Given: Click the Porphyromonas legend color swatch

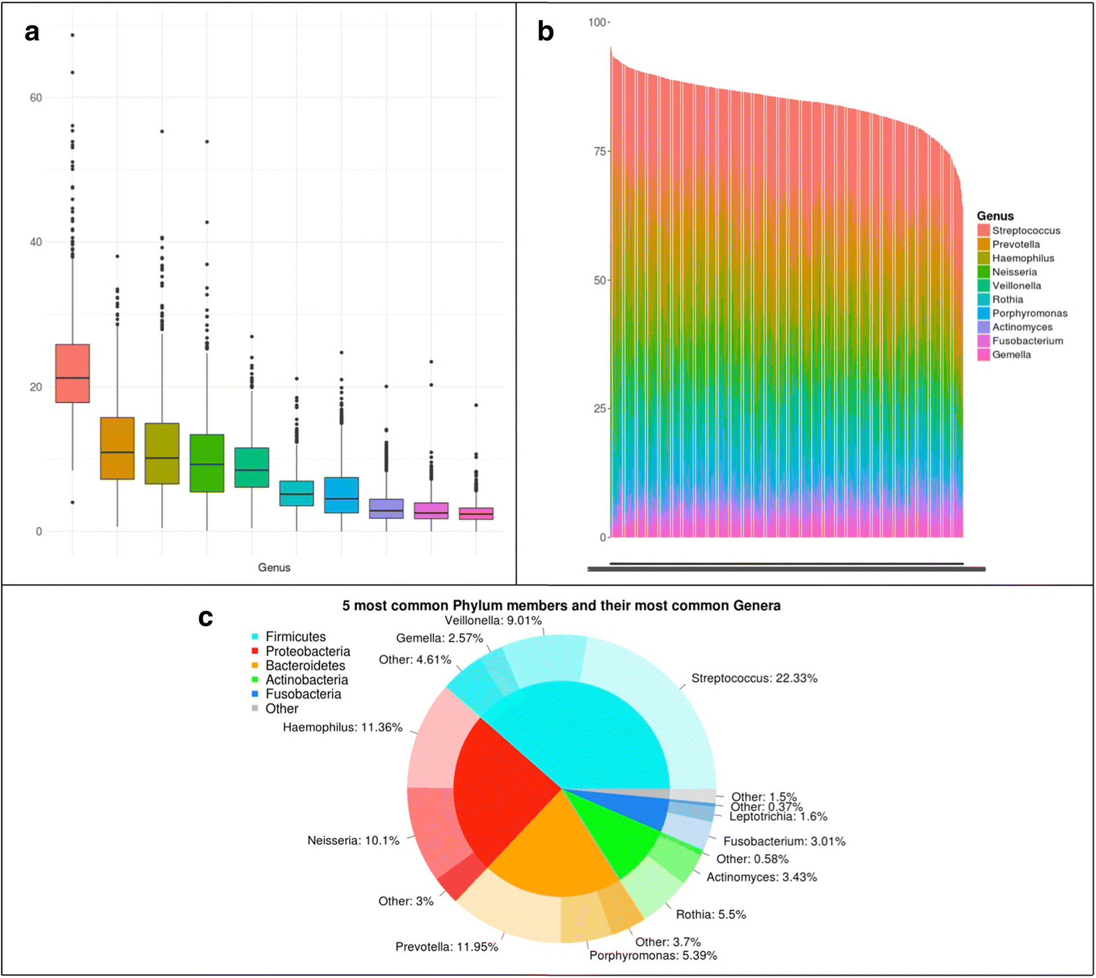Looking at the screenshot, I should pyautogui.click(x=983, y=313).
